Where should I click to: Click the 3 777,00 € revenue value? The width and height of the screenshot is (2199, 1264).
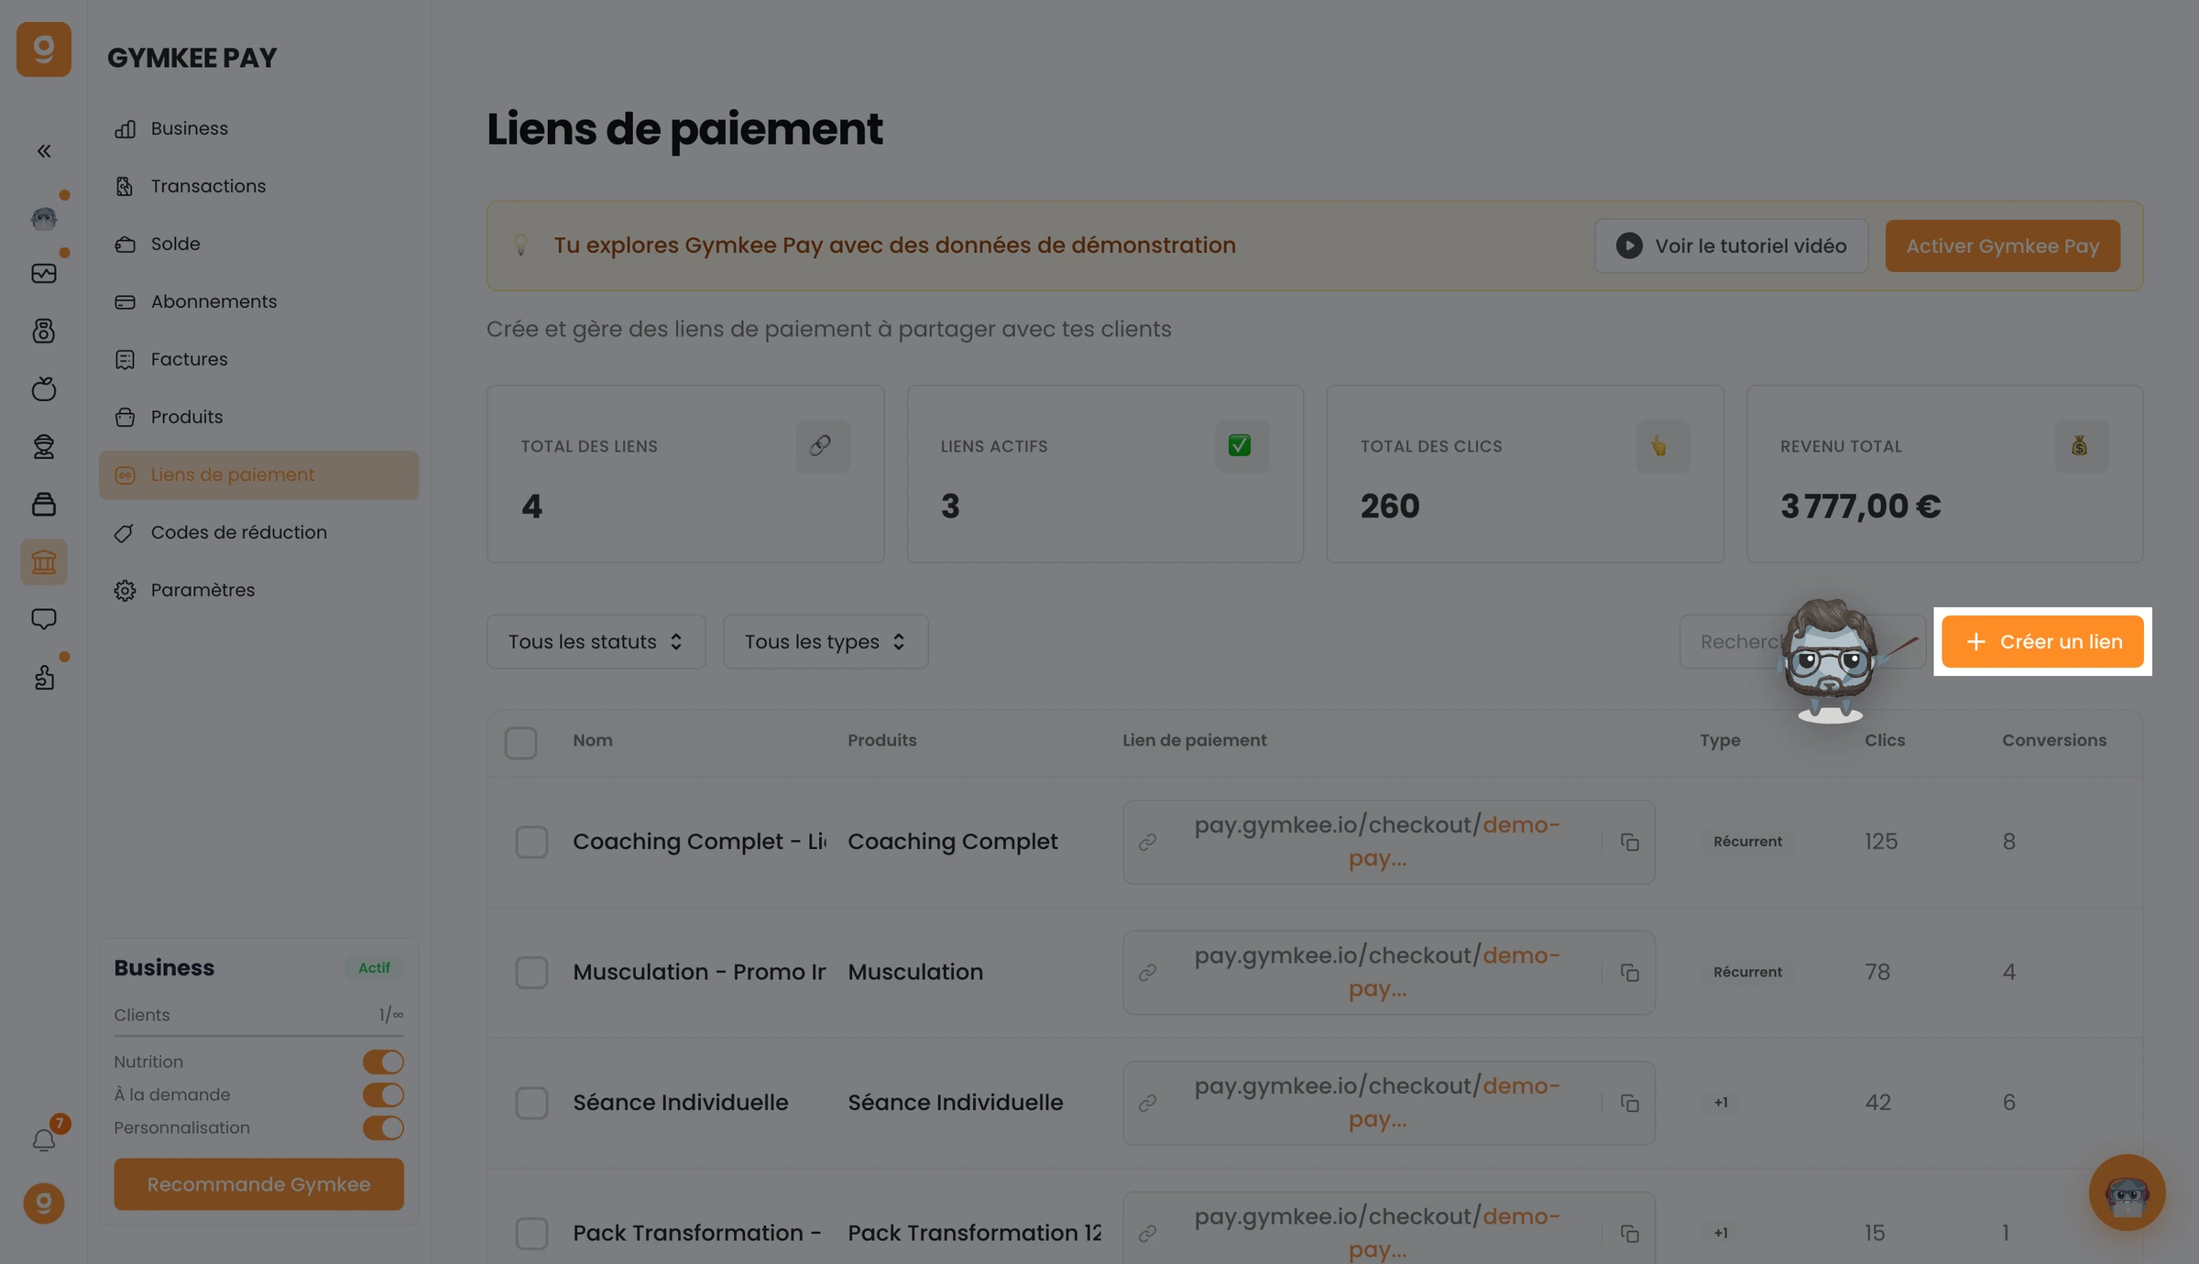click(x=1860, y=507)
